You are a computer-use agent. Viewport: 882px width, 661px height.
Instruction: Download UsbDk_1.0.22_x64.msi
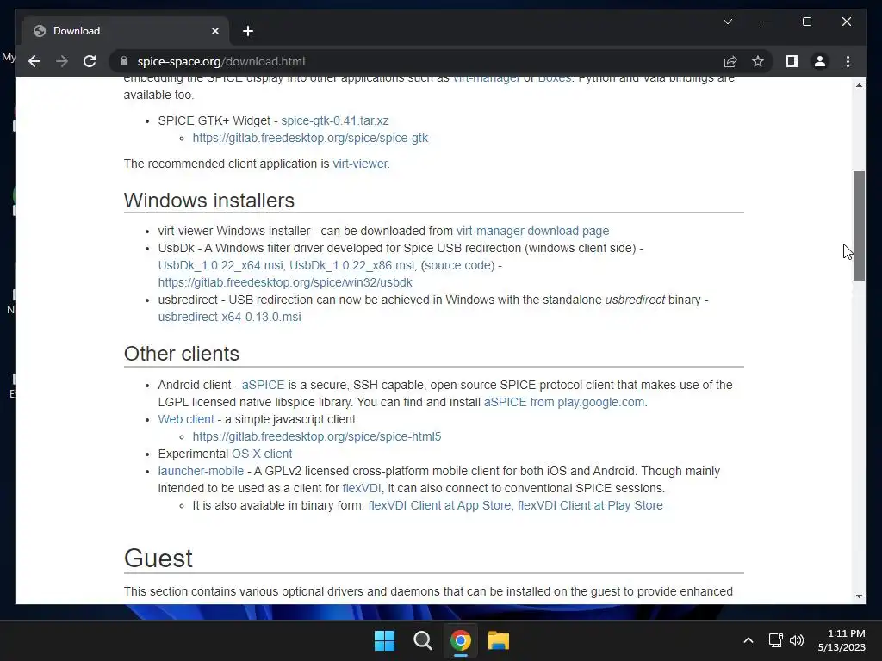220,265
